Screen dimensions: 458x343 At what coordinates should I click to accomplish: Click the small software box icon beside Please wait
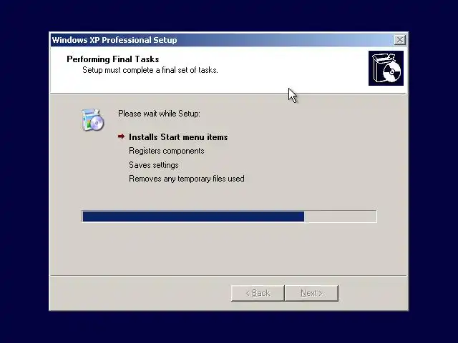(92, 119)
